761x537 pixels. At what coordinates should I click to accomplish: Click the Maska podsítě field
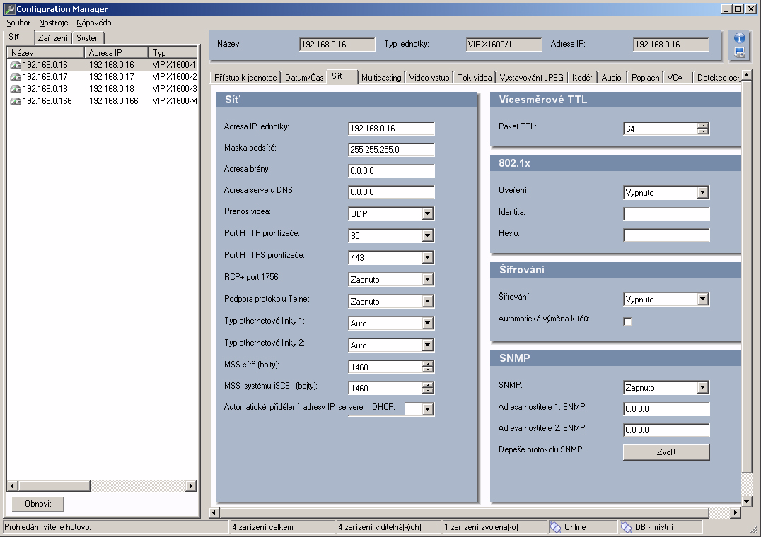coord(391,150)
